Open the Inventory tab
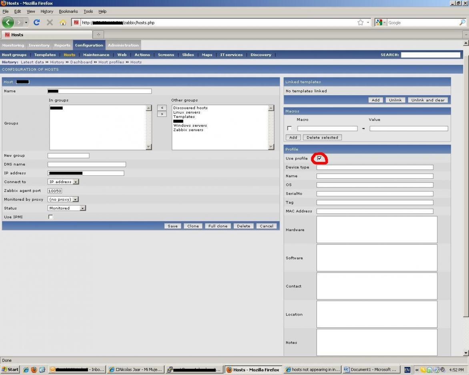469x375 pixels. click(x=39, y=45)
